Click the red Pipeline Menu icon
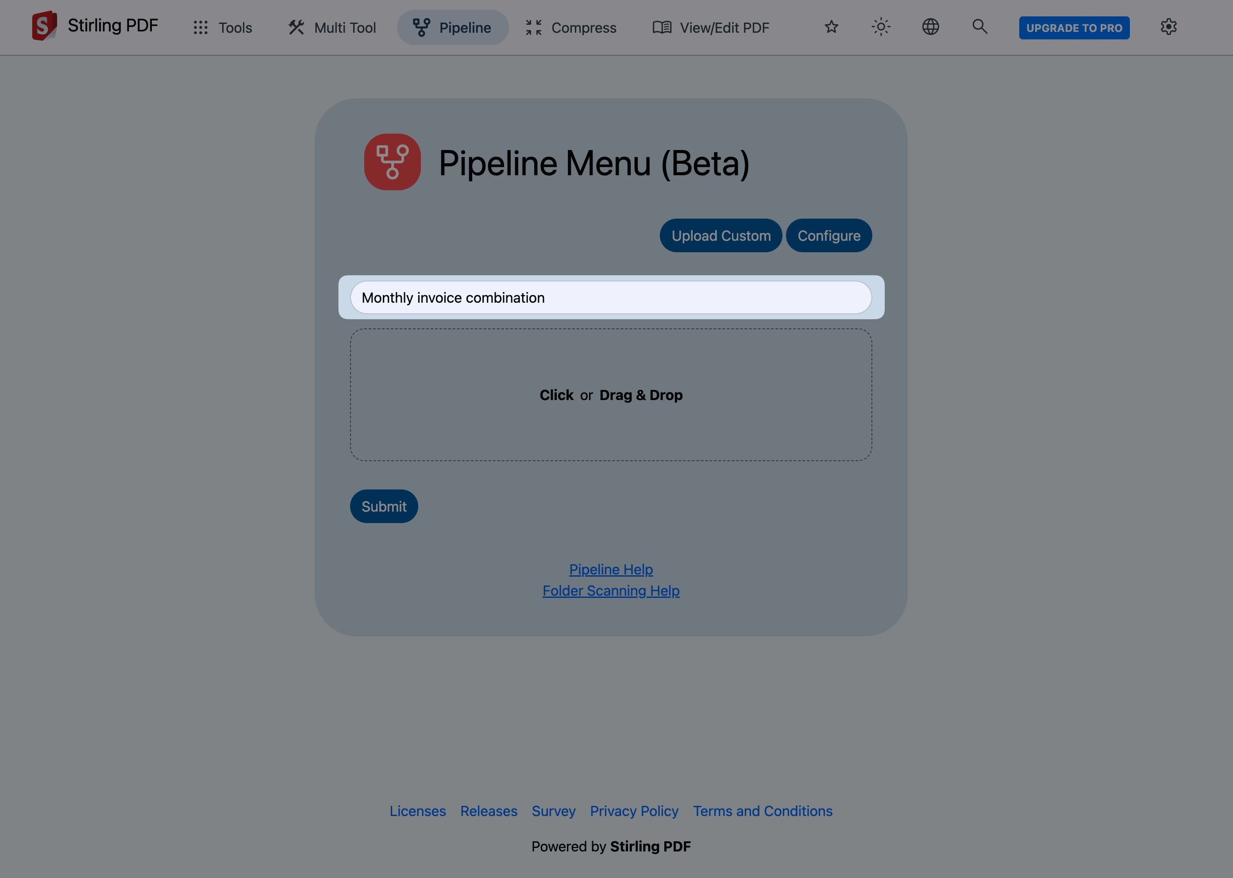Image resolution: width=1233 pixels, height=878 pixels. [x=393, y=162]
